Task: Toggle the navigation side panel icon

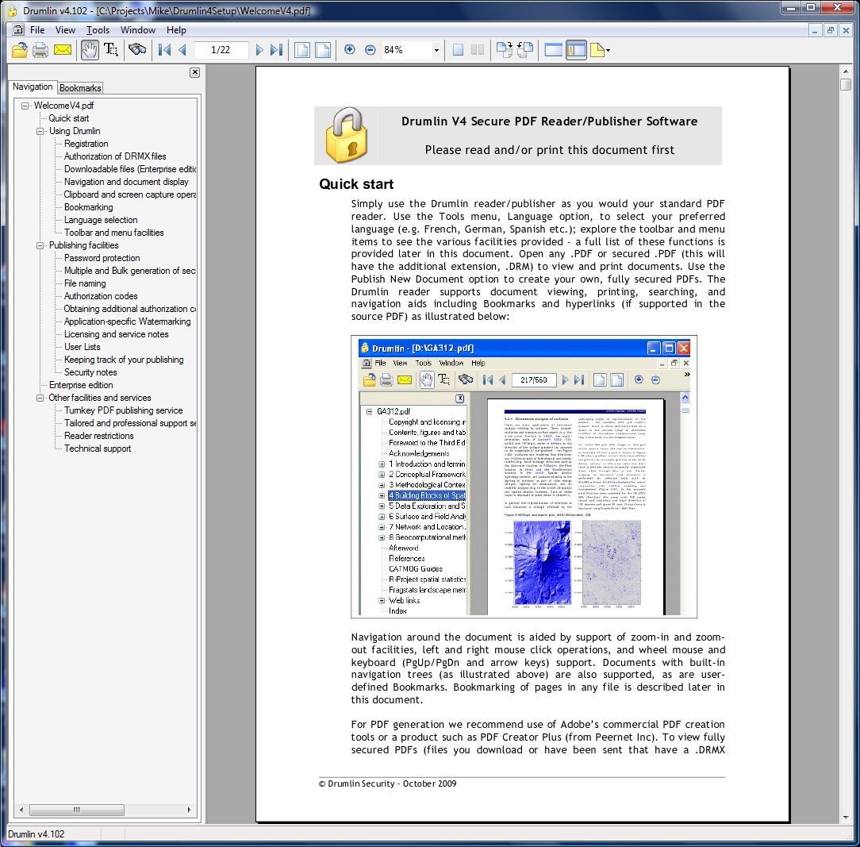Action: [576, 50]
